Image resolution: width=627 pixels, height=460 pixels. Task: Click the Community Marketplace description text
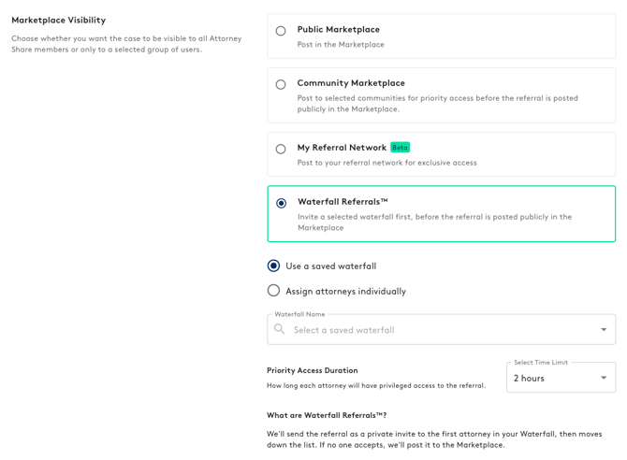pos(437,104)
